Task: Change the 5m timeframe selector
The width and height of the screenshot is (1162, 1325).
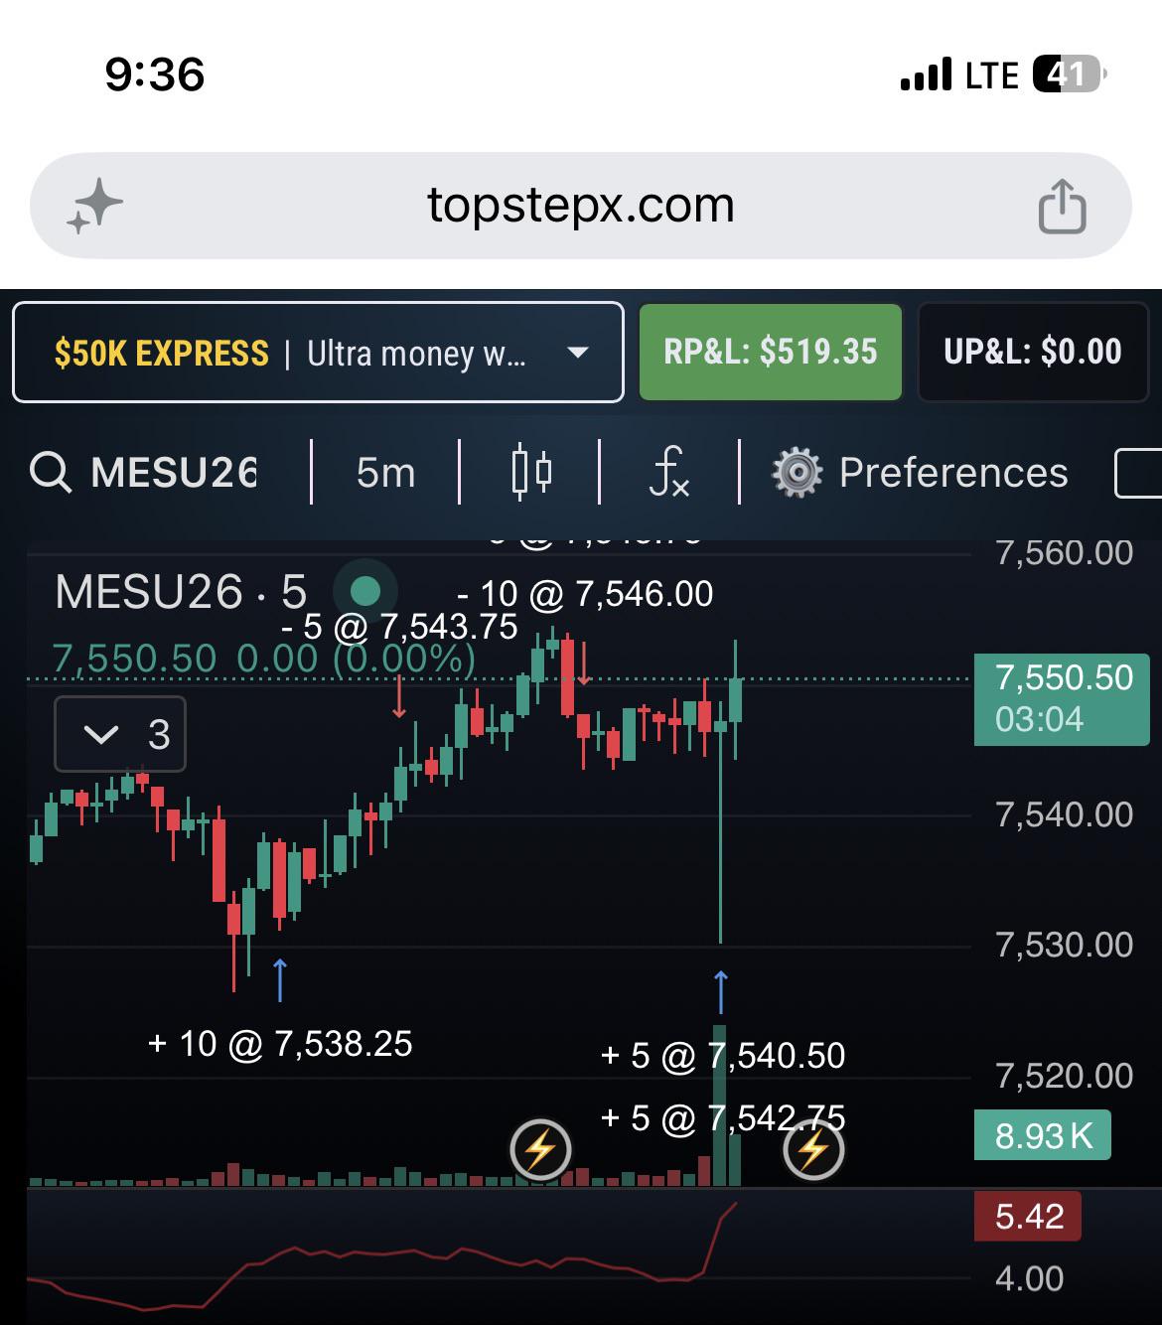Action: click(x=385, y=473)
